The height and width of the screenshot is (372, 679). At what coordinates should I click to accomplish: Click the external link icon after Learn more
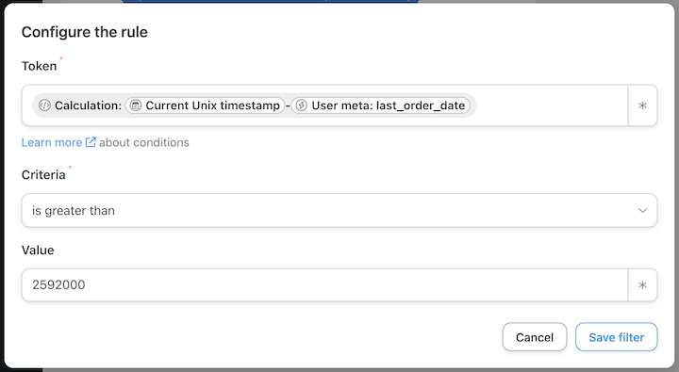[91, 142]
